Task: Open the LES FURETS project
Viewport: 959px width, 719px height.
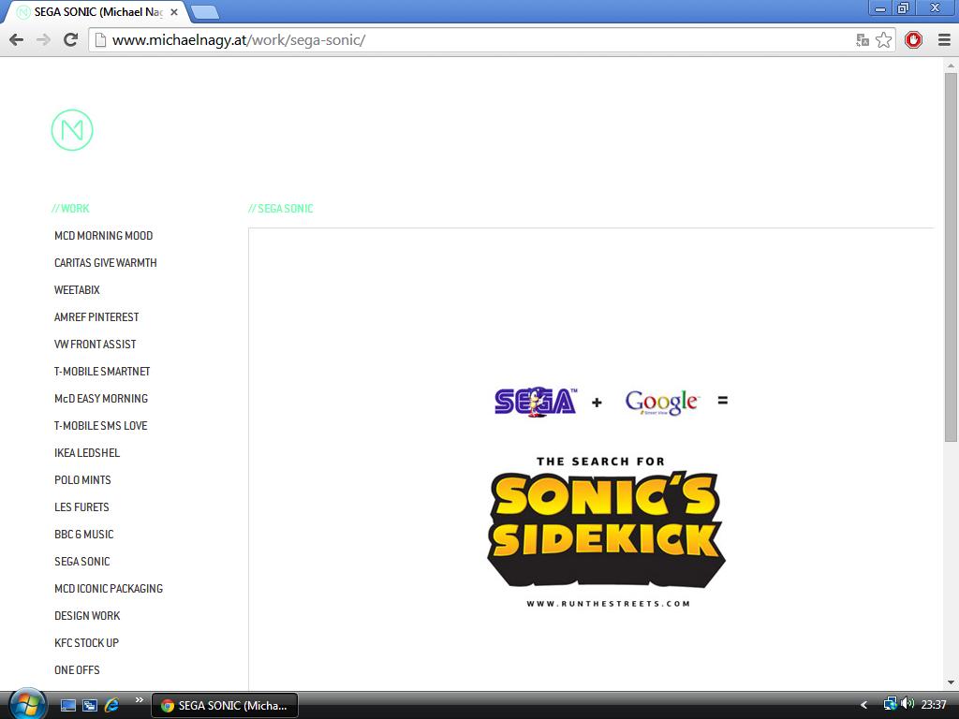Action: pos(81,507)
